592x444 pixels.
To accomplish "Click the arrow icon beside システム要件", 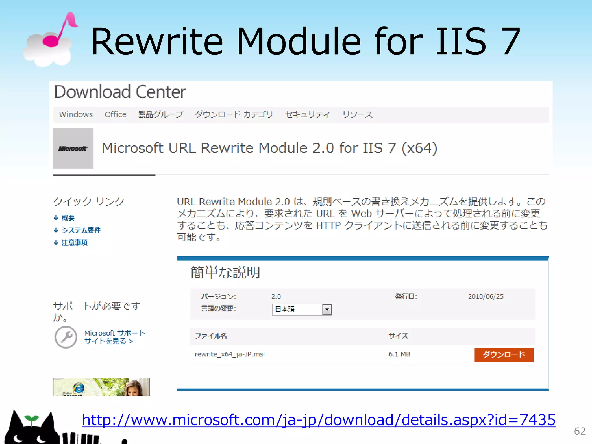I will click(56, 230).
